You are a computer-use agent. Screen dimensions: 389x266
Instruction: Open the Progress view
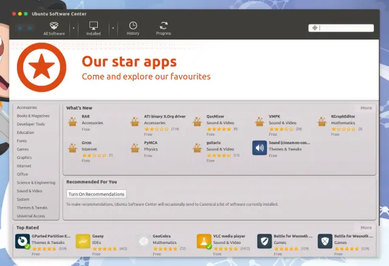164,28
